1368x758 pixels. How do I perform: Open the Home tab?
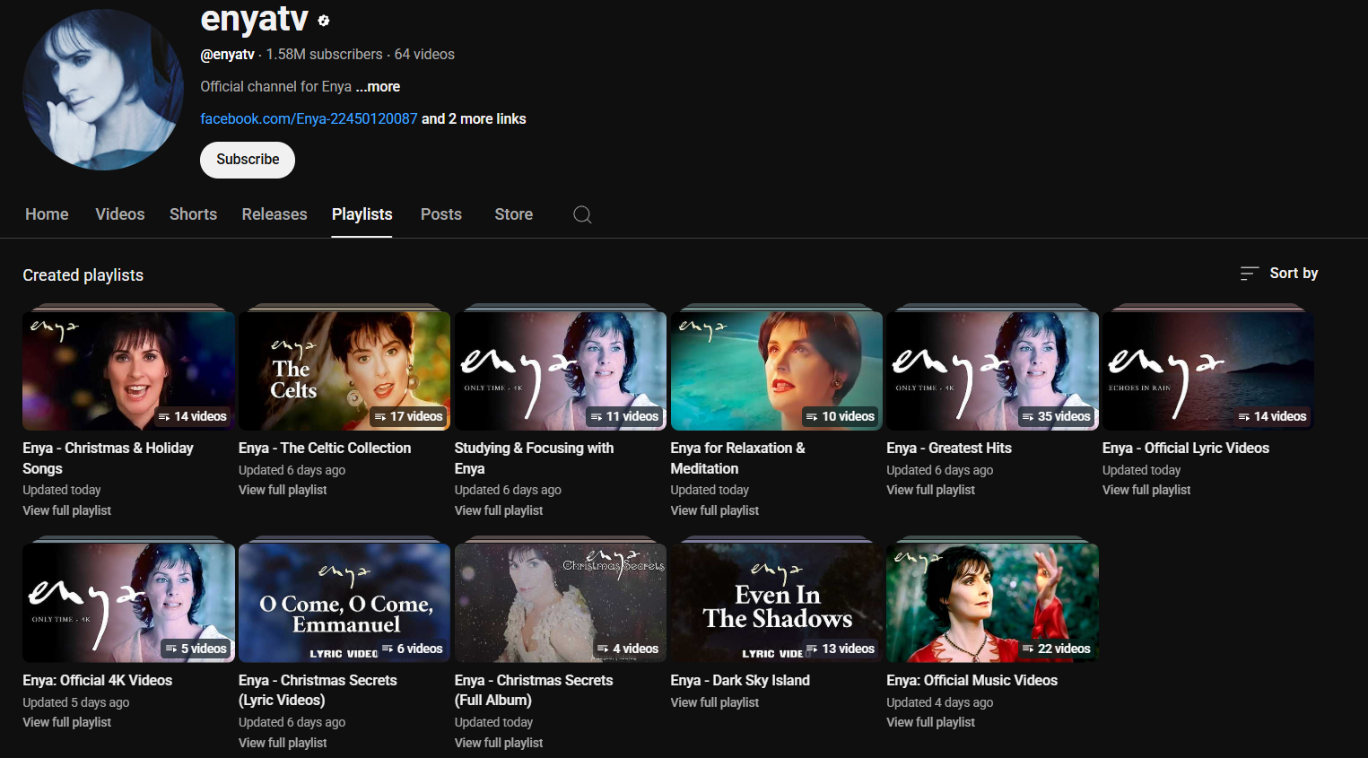click(47, 214)
